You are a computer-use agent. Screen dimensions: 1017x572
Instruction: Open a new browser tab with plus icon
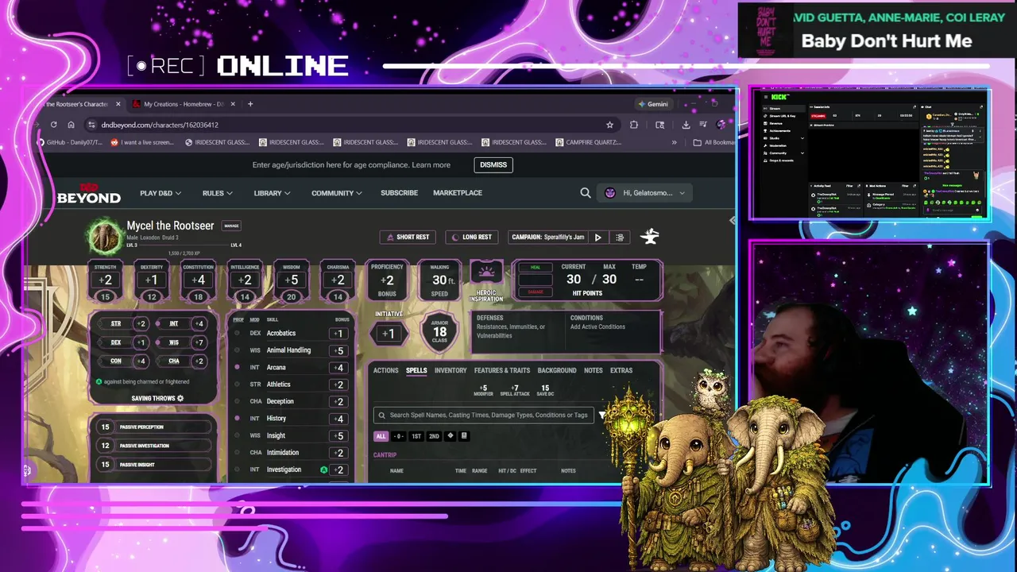249,104
